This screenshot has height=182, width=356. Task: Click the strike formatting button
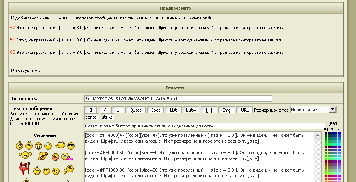pos(107,117)
